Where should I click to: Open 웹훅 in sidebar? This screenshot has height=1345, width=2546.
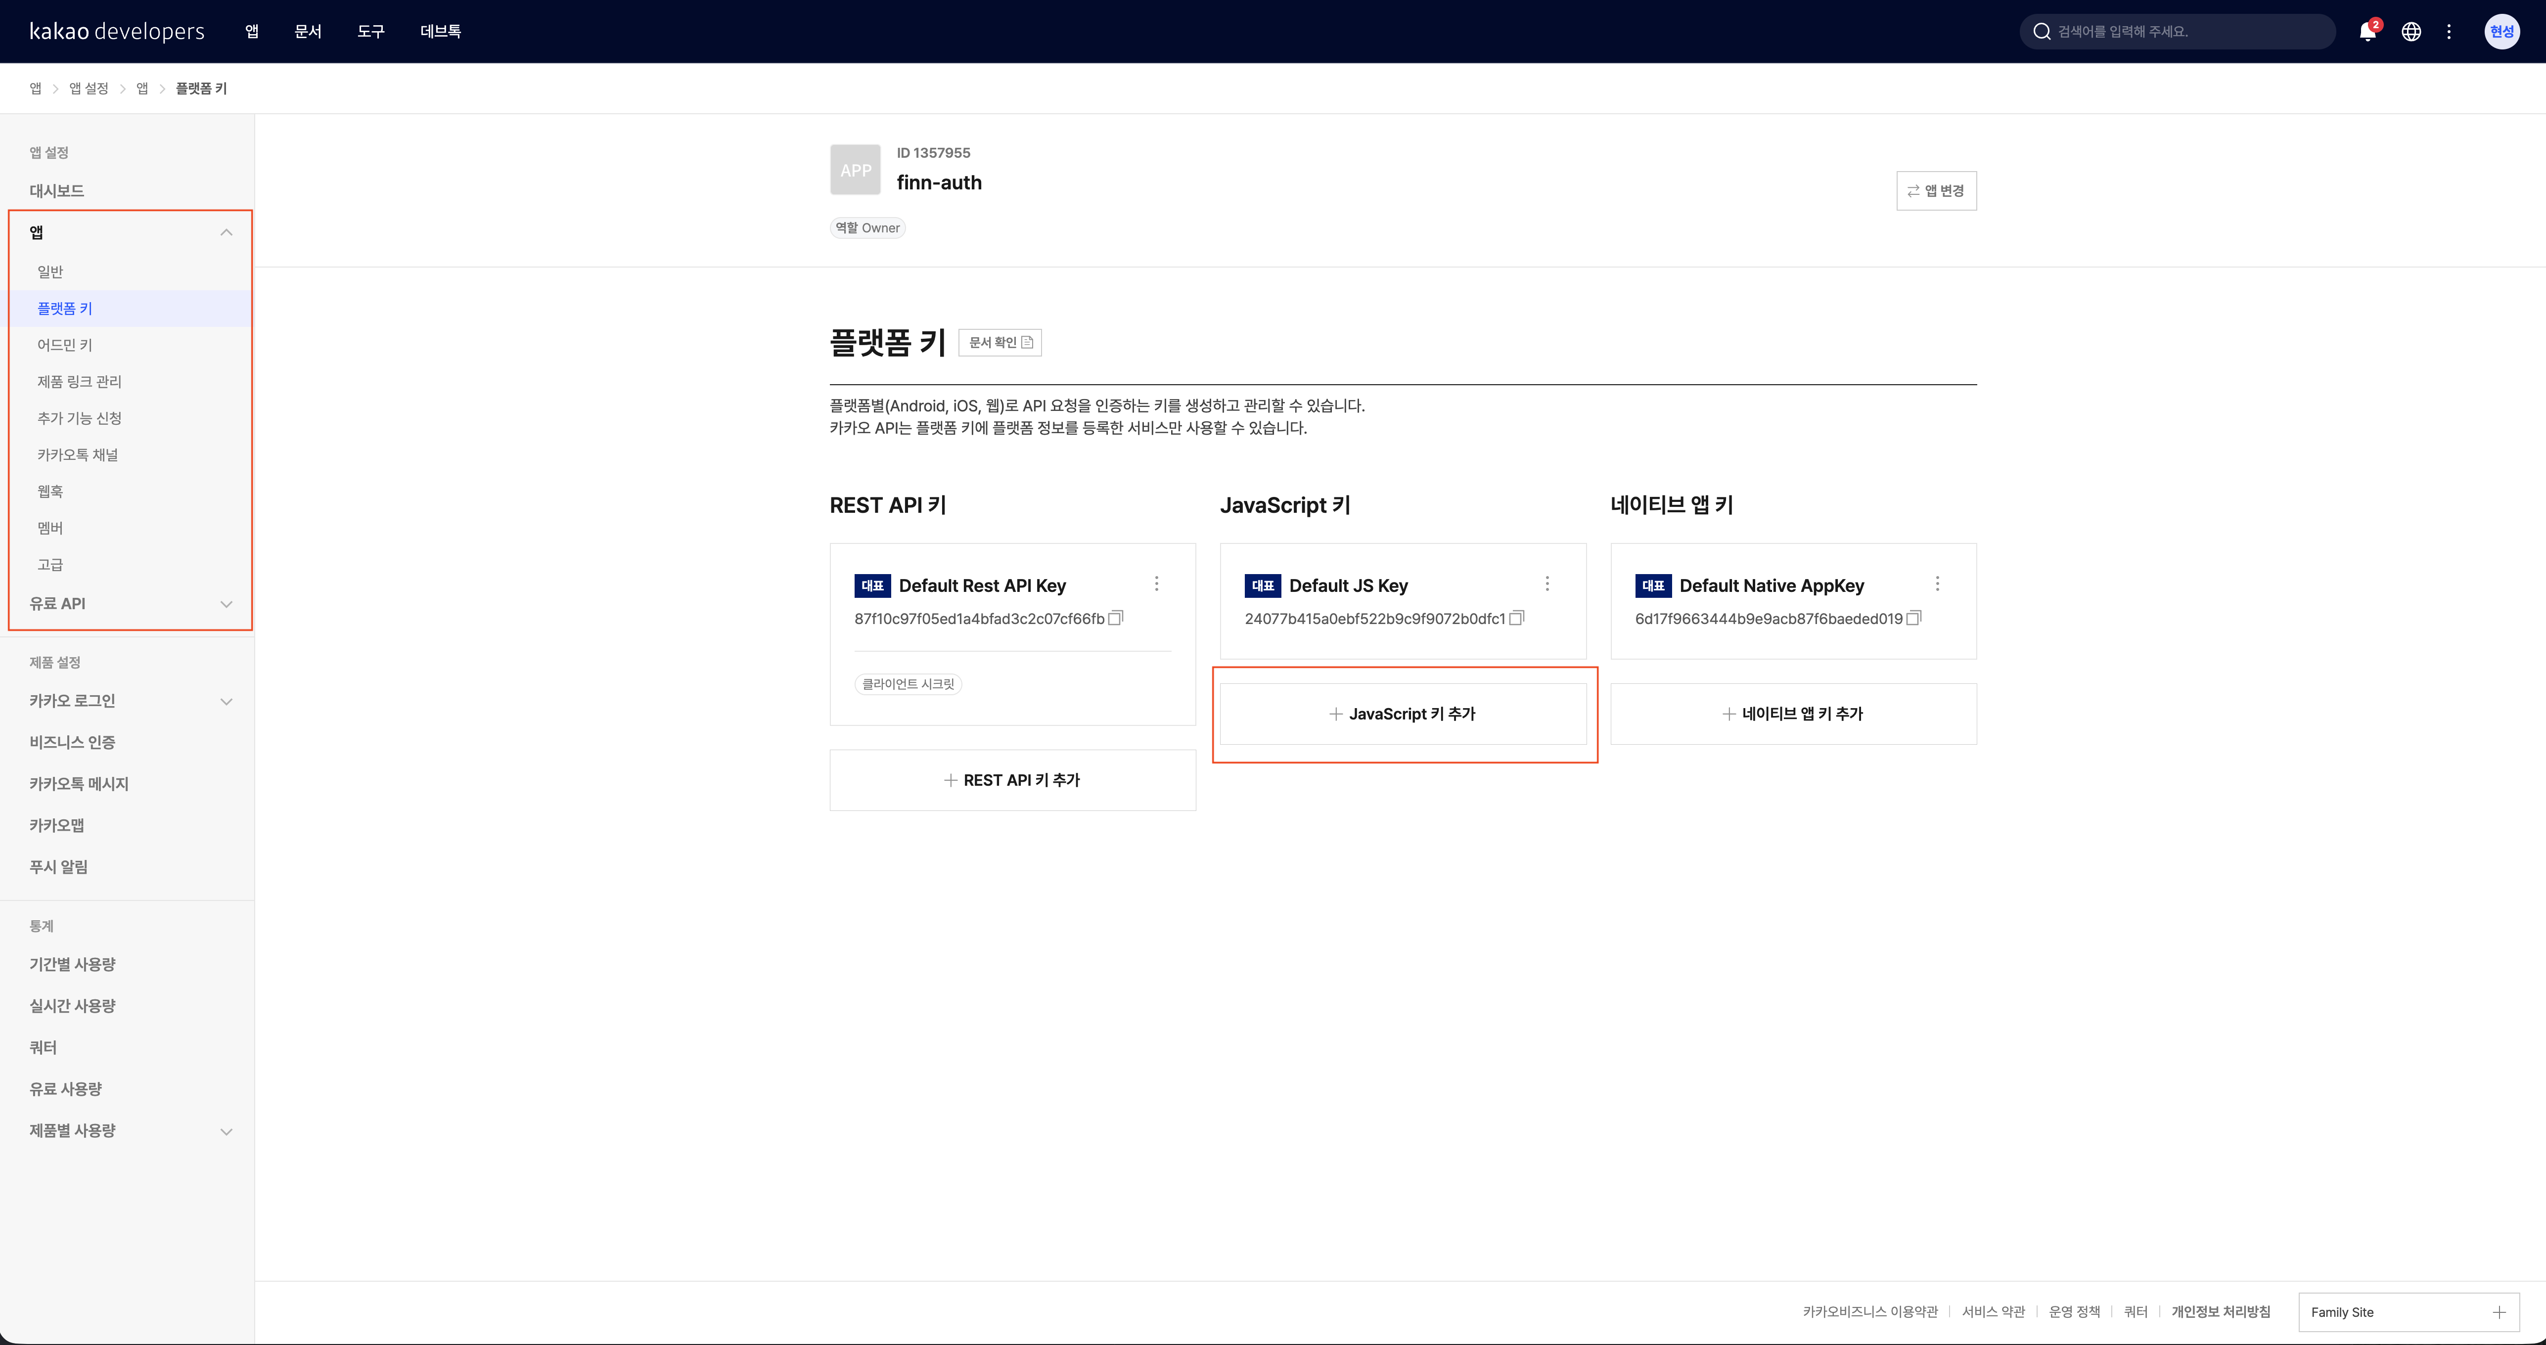(50, 491)
